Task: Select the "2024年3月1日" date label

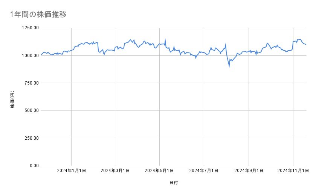Action: pyautogui.click(x=115, y=171)
